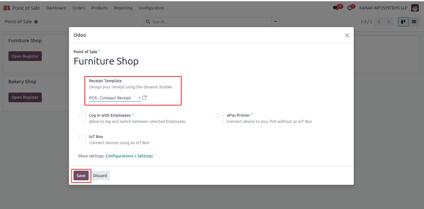Image resolution: width=424 pixels, height=209 pixels.
Task: Open the Point of Sale app icon
Action: pyautogui.click(x=6, y=8)
